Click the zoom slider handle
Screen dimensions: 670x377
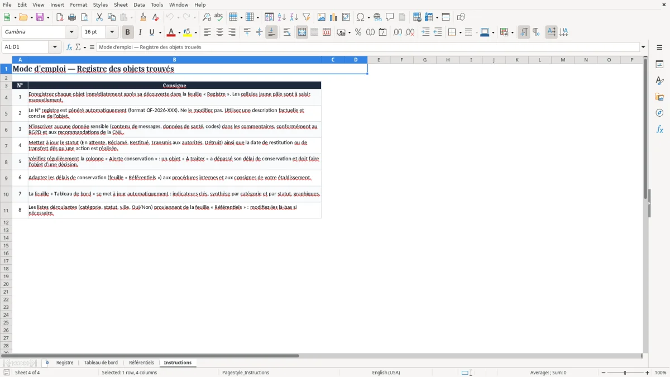point(625,373)
